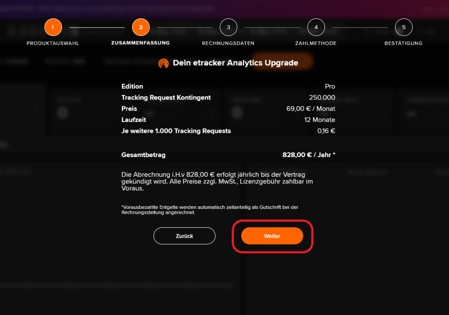Click Je weitere 1.000 Tracking Requests label
Image resolution: width=449 pixels, height=315 pixels.
pos(176,131)
